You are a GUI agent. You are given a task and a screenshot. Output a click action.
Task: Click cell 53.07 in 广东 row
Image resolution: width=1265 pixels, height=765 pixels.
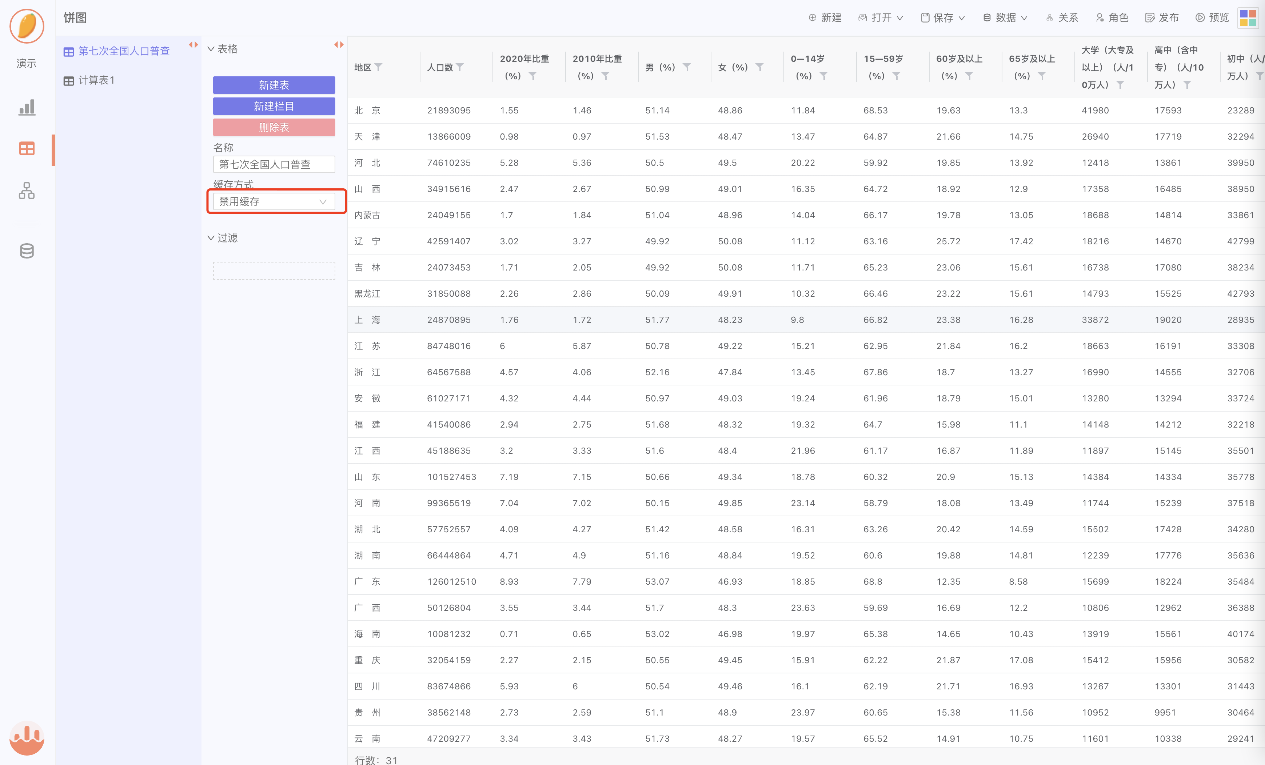click(658, 582)
